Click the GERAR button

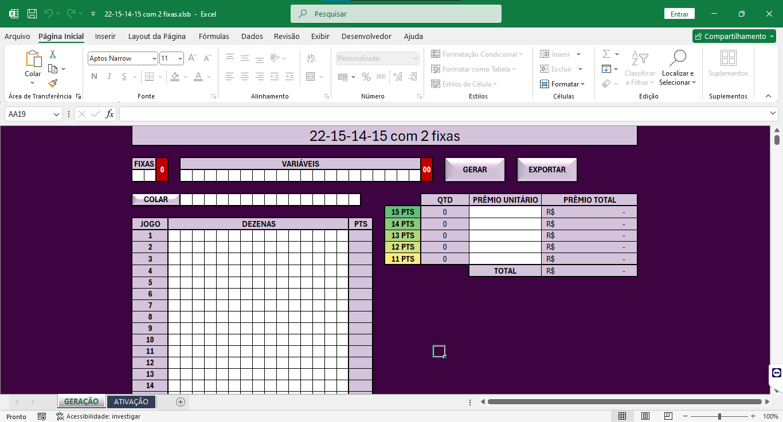pos(475,169)
